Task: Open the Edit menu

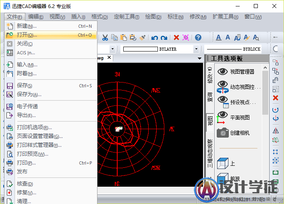Action: click(36, 17)
